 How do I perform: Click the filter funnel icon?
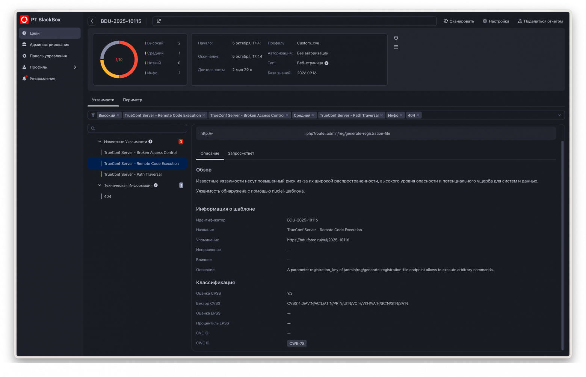pos(93,115)
